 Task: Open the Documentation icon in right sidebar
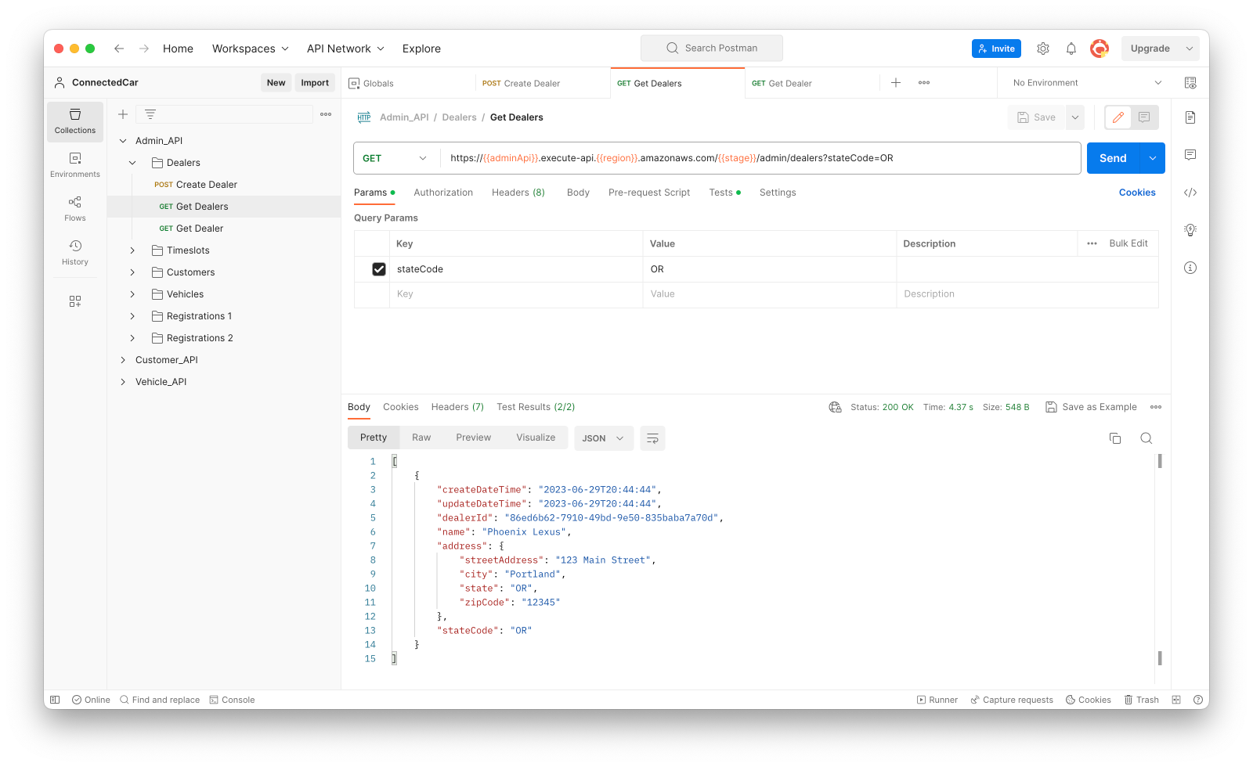point(1190,117)
